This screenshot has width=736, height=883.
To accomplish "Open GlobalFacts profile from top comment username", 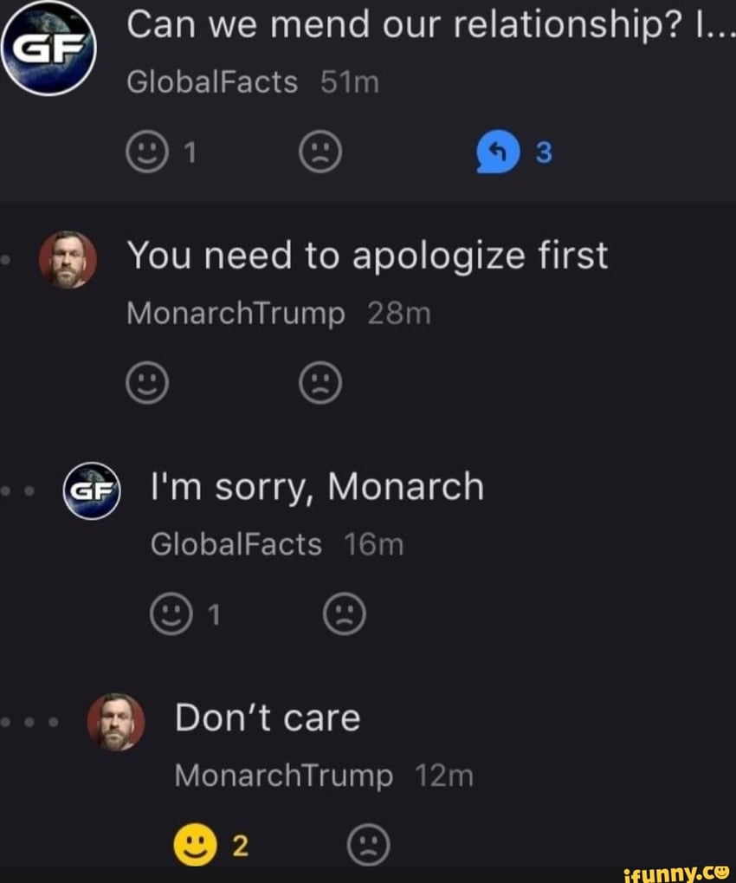I will click(x=212, y=83).
